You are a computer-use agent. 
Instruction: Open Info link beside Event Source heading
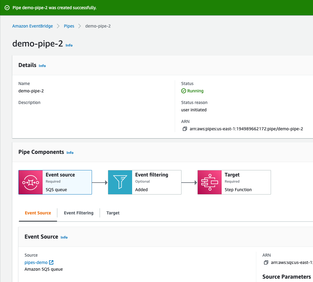(x=64, y=237)
